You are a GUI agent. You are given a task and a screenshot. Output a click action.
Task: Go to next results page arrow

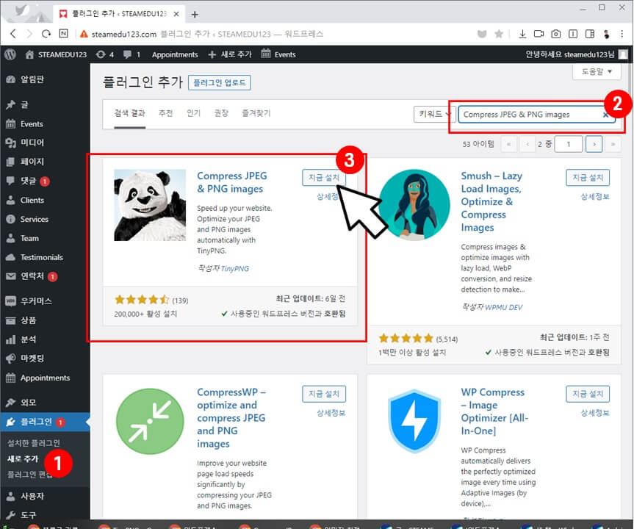(594, 144)
